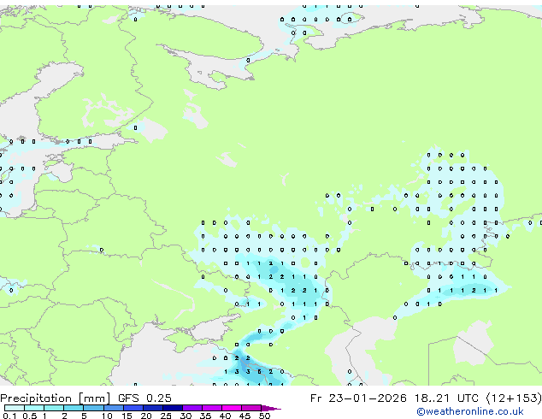Click the '50' legend scale label
Screen dimensions: 542x419
(264, 416)
